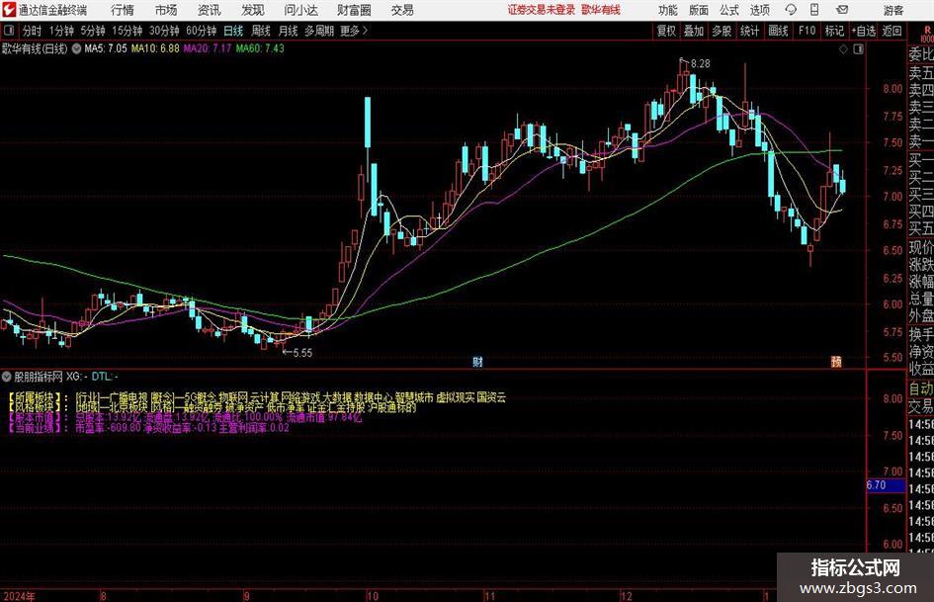The width and height of the screenshot is (934, 602).
Task: Open the 交易 menu
Action: click(402, 10)
